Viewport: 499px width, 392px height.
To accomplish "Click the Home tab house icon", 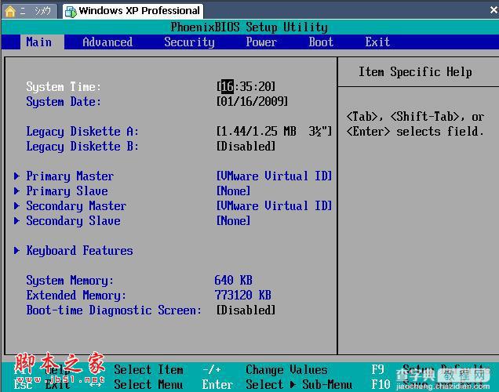I will 10,11.
